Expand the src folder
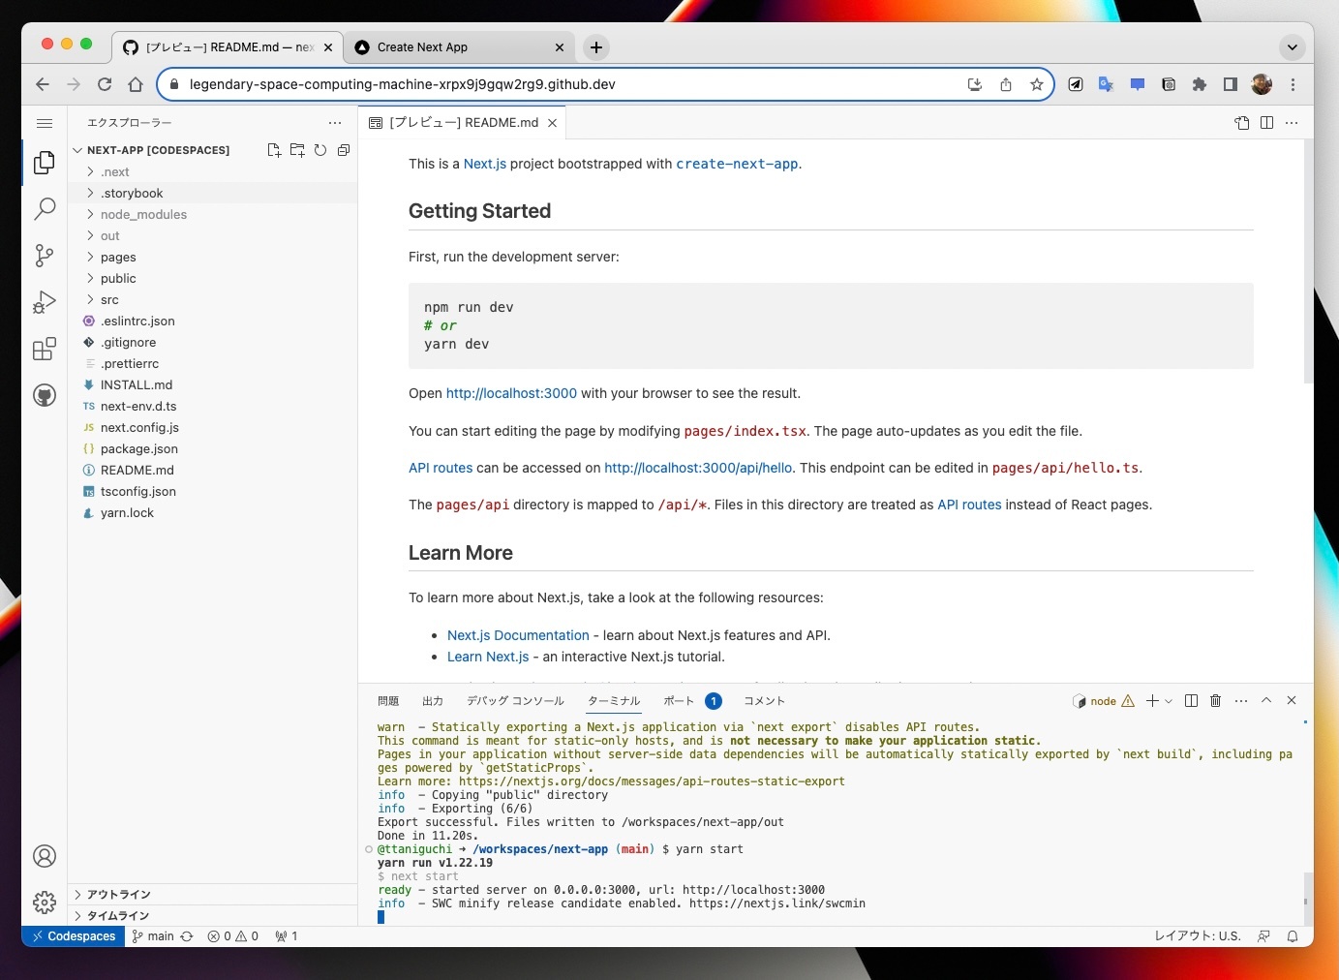The height and width of the screenshot is (980, 1339). click(213, 300)
